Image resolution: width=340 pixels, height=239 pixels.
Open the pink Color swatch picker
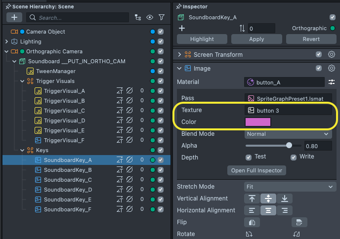[x=258, y=122]
